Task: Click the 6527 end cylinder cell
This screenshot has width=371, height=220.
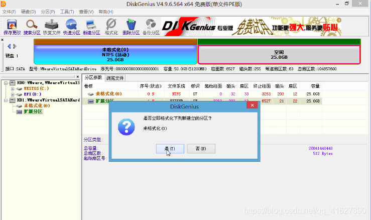Action: pos(266,101)
